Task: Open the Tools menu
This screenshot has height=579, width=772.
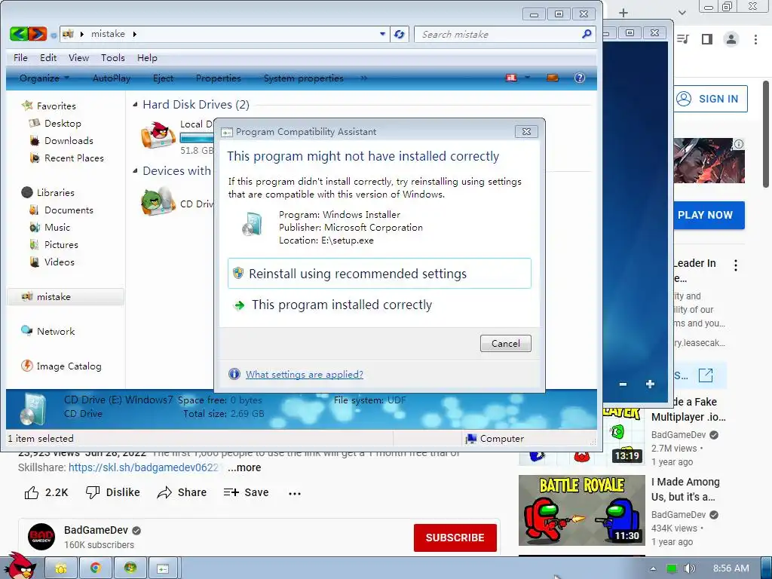Action: 113,57
